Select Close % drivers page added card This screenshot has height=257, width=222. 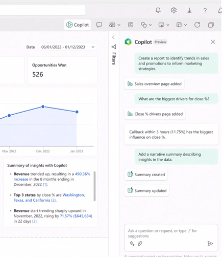pos(155,114)
